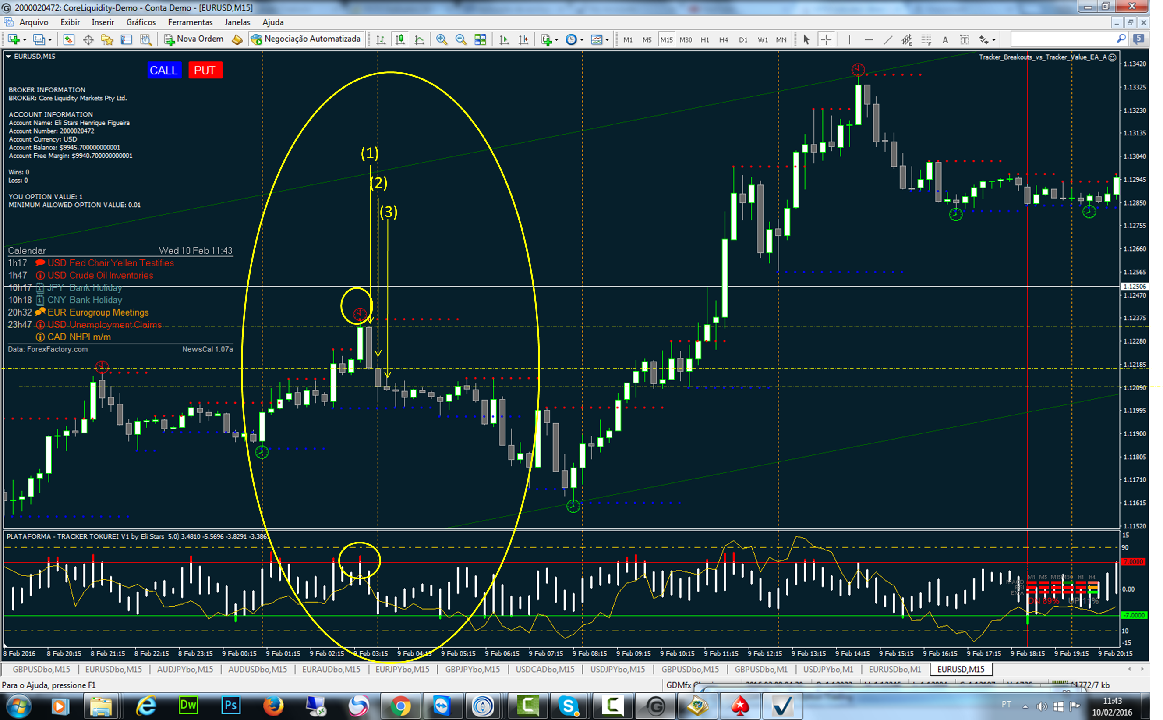
Task: Click the Tile Windows icon
Action: pos(480,39)
